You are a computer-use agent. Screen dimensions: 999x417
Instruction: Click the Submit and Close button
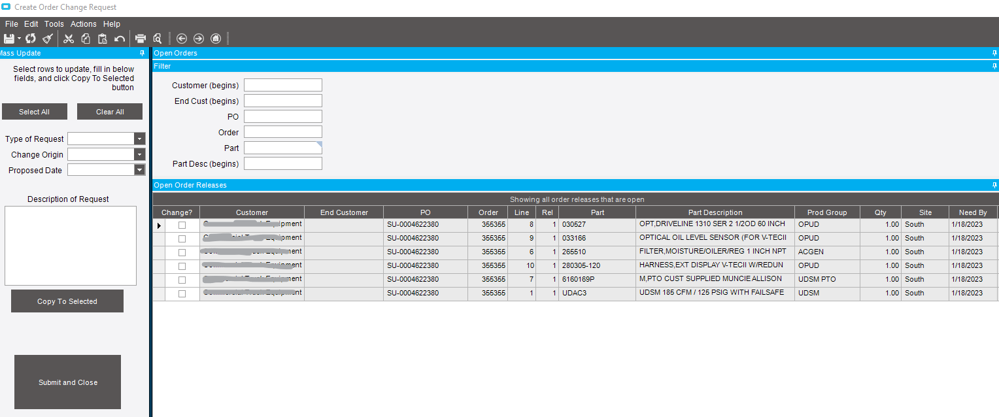point(68,382)
